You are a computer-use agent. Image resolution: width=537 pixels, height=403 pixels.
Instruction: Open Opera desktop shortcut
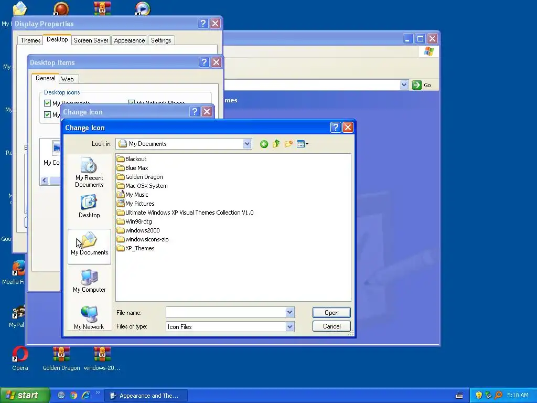tap(20, 358)
